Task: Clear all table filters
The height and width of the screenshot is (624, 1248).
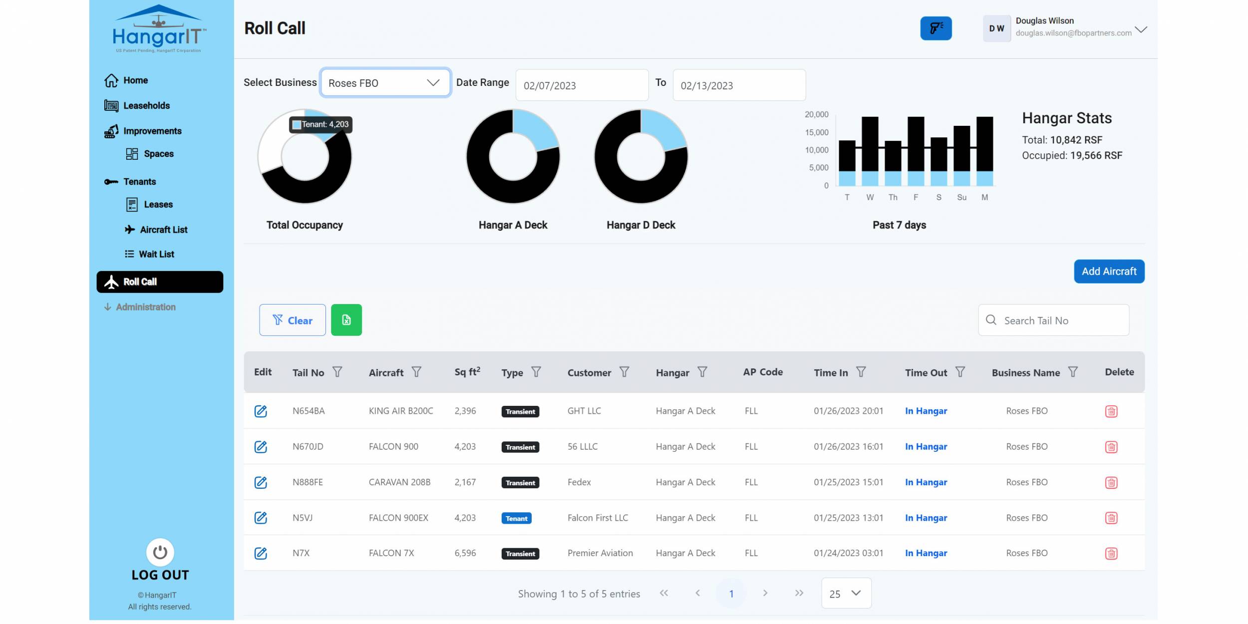Action: (293, 320)
